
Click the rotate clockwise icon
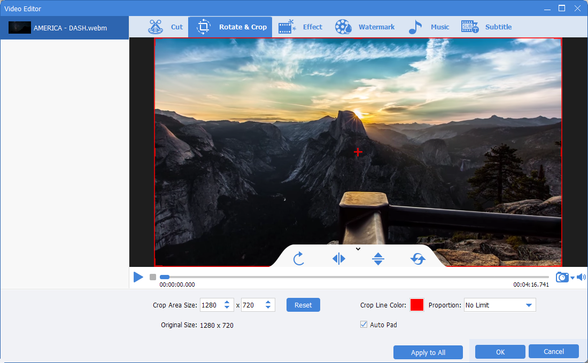click(x=299, y=259)
